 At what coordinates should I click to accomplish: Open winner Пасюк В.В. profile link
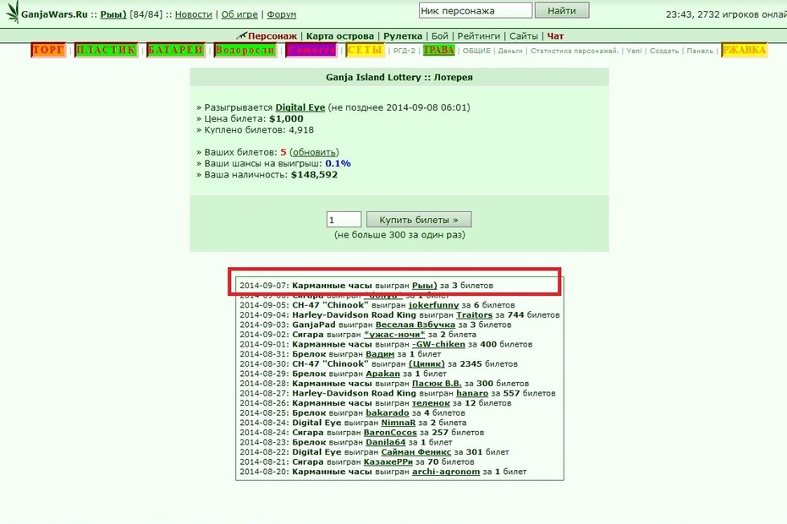[x=437, y=383]
